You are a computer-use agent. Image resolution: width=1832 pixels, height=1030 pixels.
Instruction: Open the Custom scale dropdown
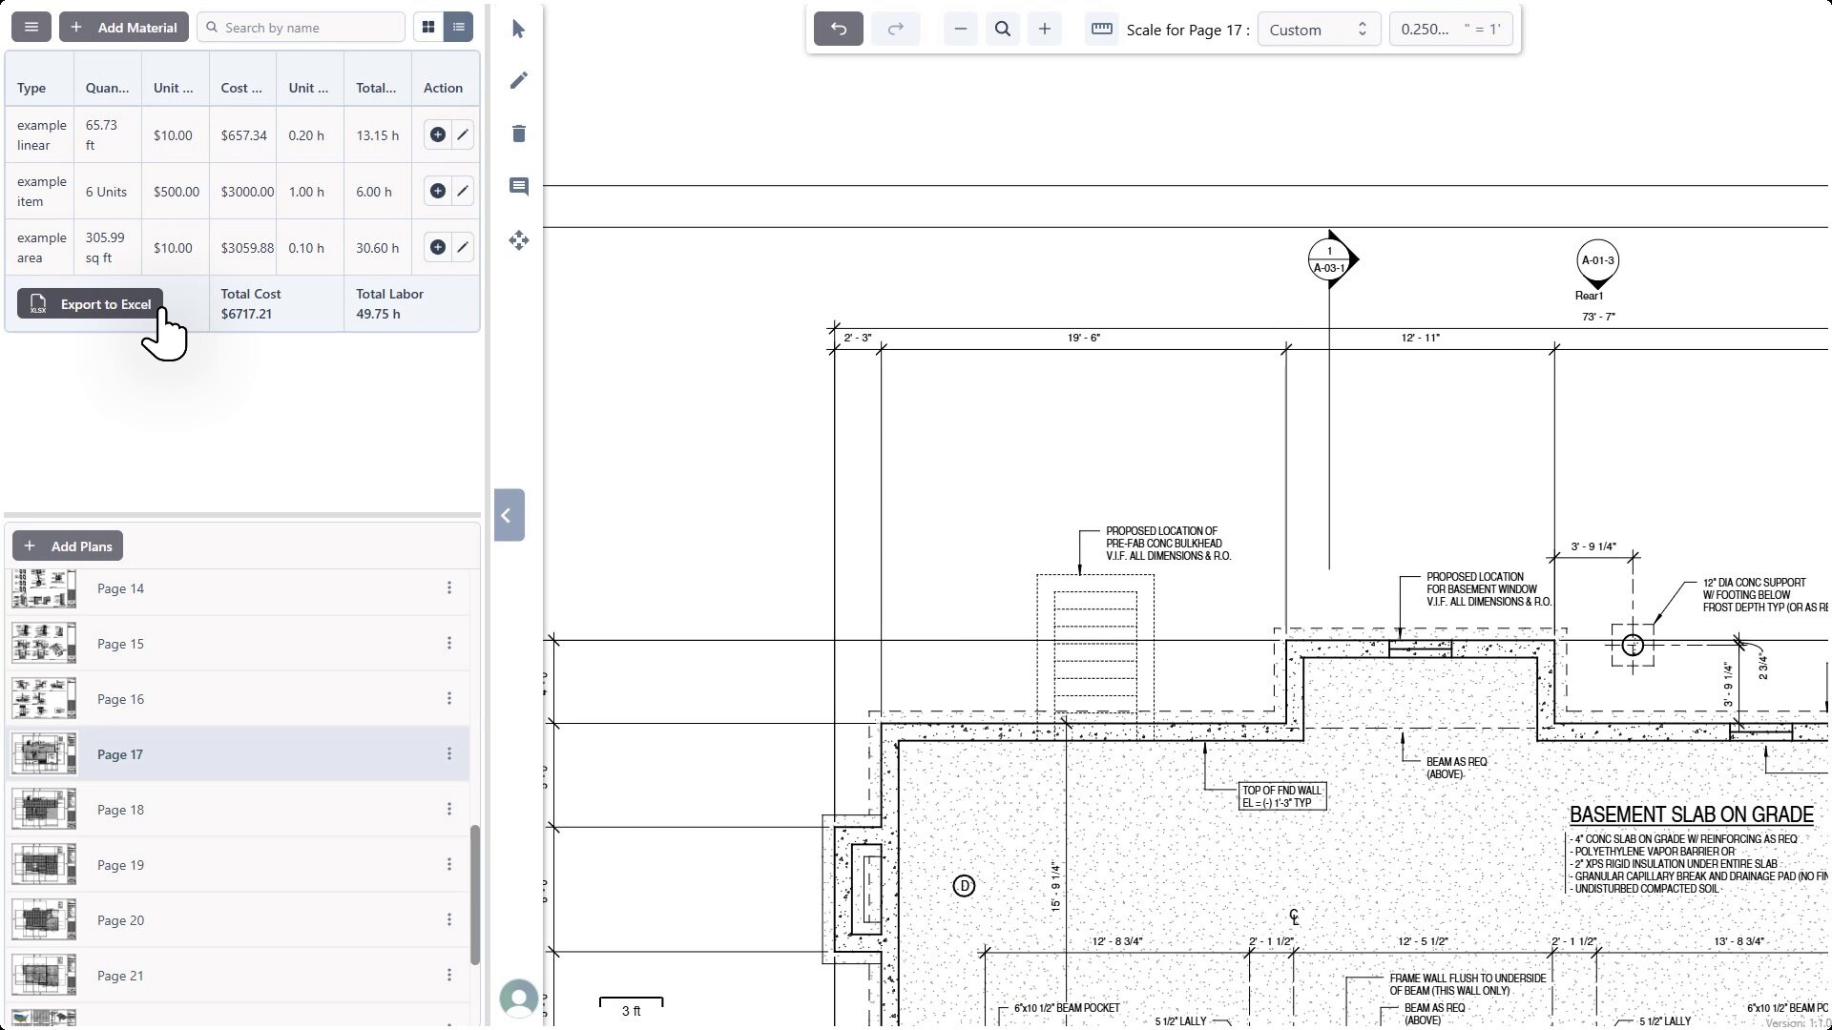1319,30
